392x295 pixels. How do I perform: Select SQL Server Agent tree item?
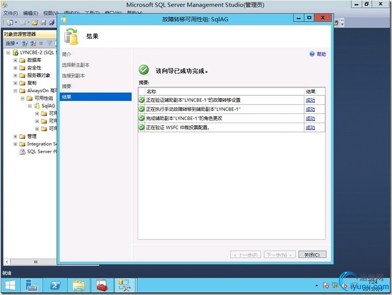(42, 152)
